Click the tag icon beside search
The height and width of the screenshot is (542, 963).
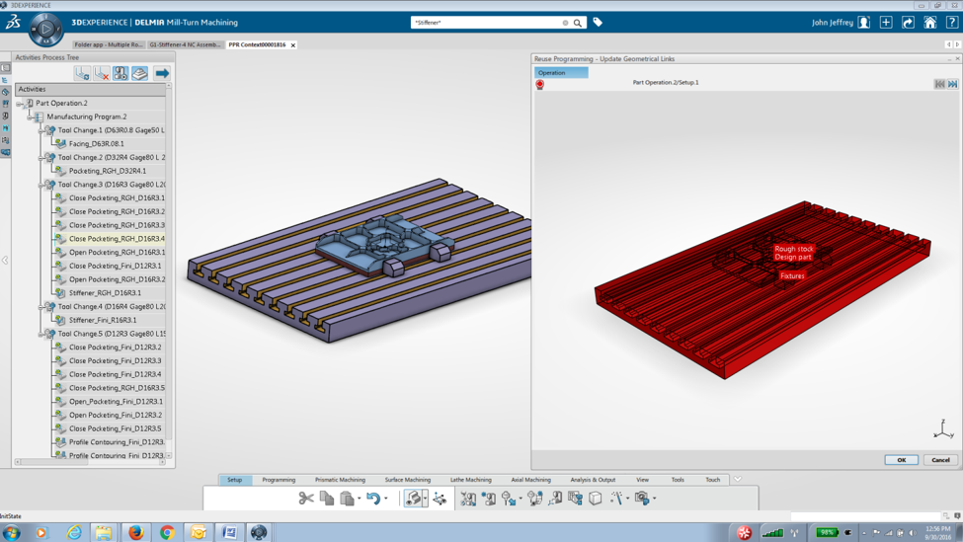(x=598, y=22)
